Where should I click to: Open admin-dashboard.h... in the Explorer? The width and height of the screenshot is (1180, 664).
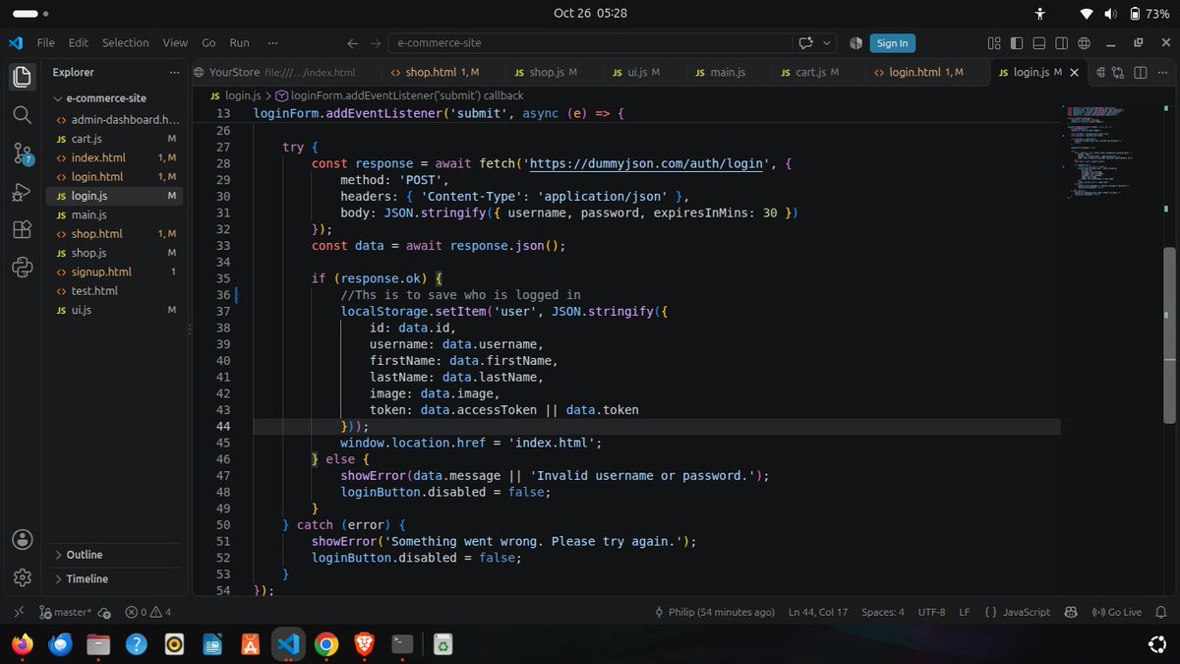tap(118, 120)
